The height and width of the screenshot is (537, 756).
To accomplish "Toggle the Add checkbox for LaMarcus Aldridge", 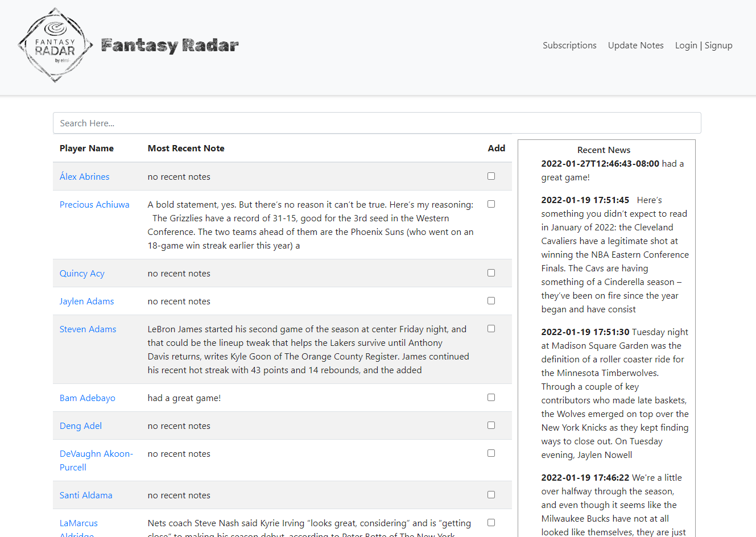I will [x=491, y=523].
